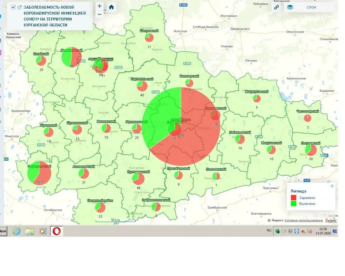The image size is (345, 276).
Task: Click the RU language indicator in tray
Action: [269, 231]
